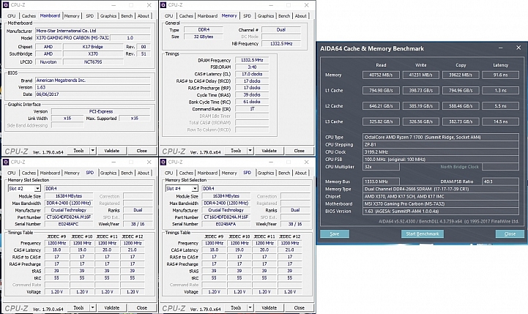This screenshot has height=314, width=528.
Task: Expand Tools dropdown arrow in Memory CPU-Z window
Action: 250,151
